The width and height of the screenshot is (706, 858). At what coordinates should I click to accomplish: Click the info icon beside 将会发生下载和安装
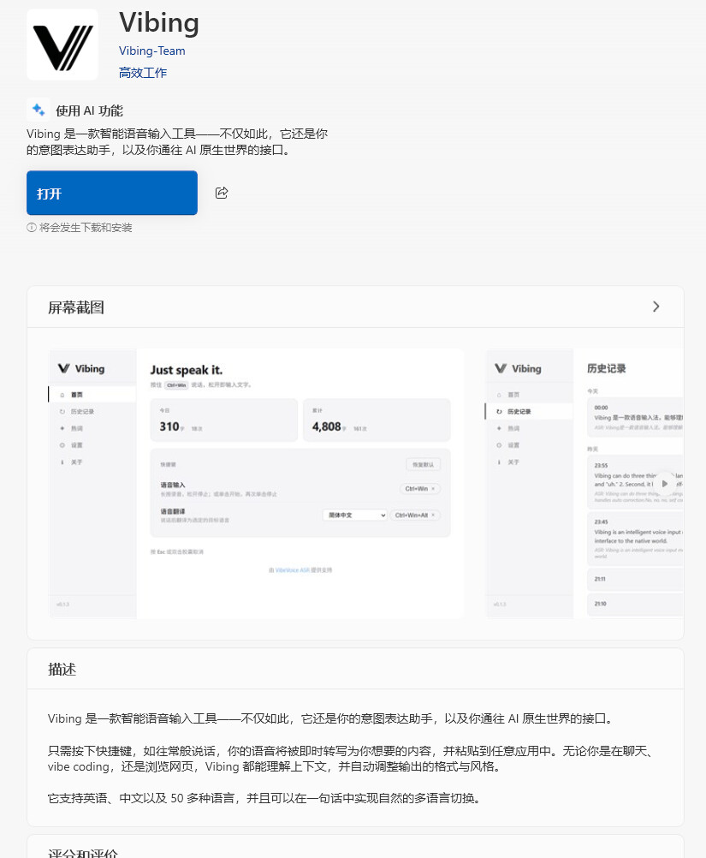(32, 228)
